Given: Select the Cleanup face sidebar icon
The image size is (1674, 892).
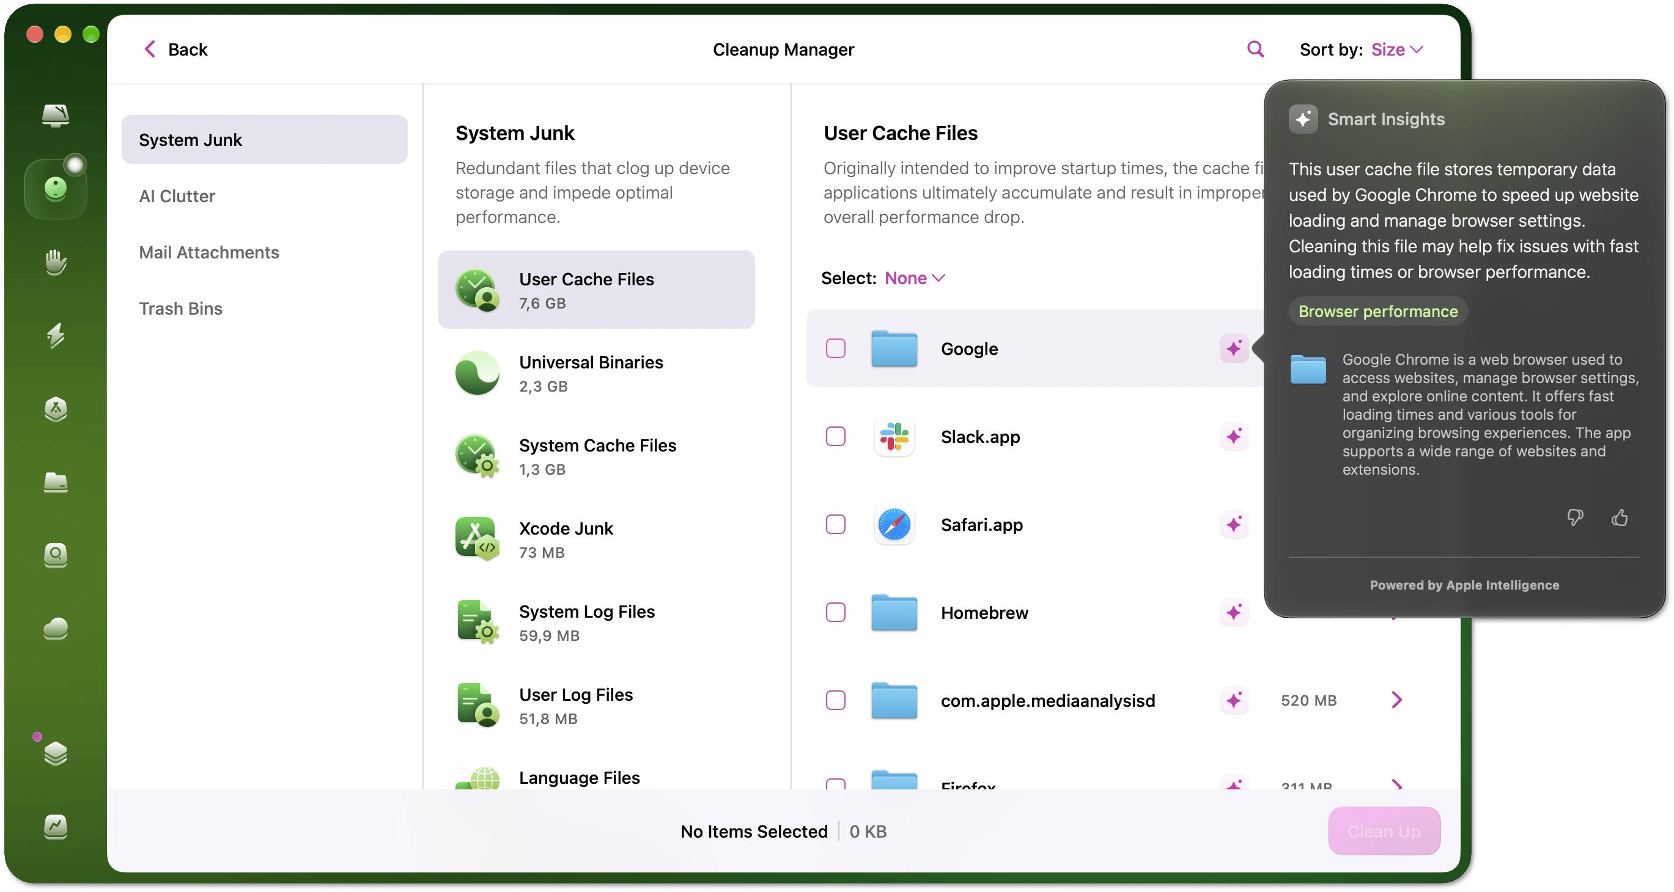Looking at the screenshot, I should tap(55, 189).
